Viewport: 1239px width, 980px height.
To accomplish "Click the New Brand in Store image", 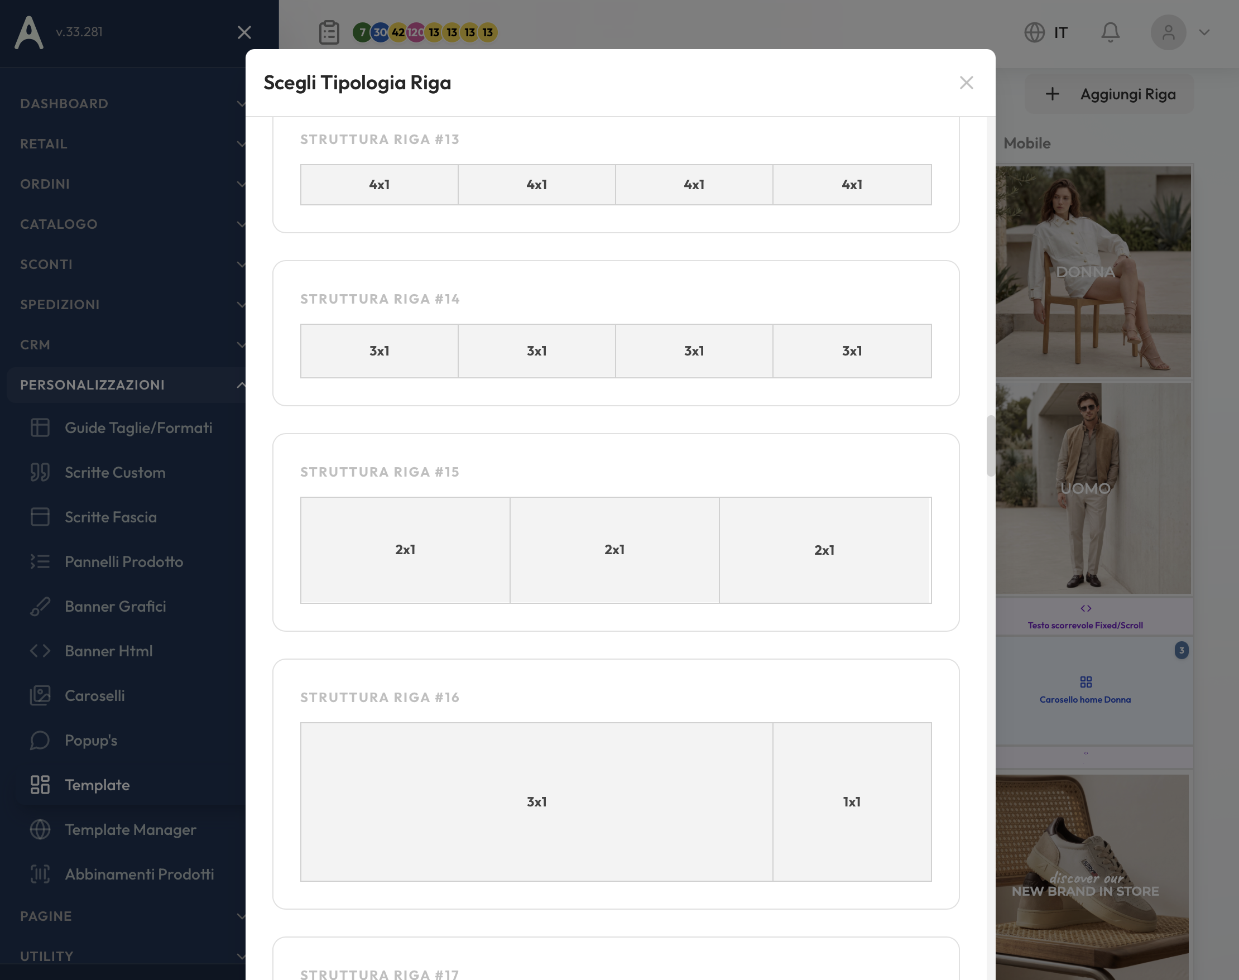I will [x=1092, y=877].
